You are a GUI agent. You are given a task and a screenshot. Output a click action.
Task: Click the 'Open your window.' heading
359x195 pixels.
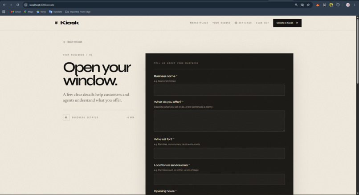[97, 74]
